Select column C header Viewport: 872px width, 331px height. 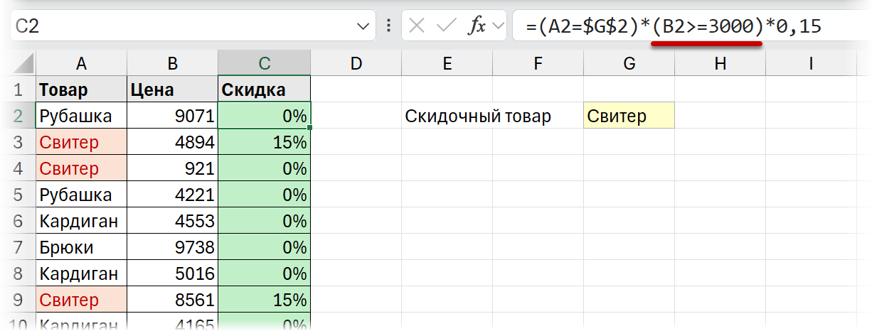(x=265, y=64)
